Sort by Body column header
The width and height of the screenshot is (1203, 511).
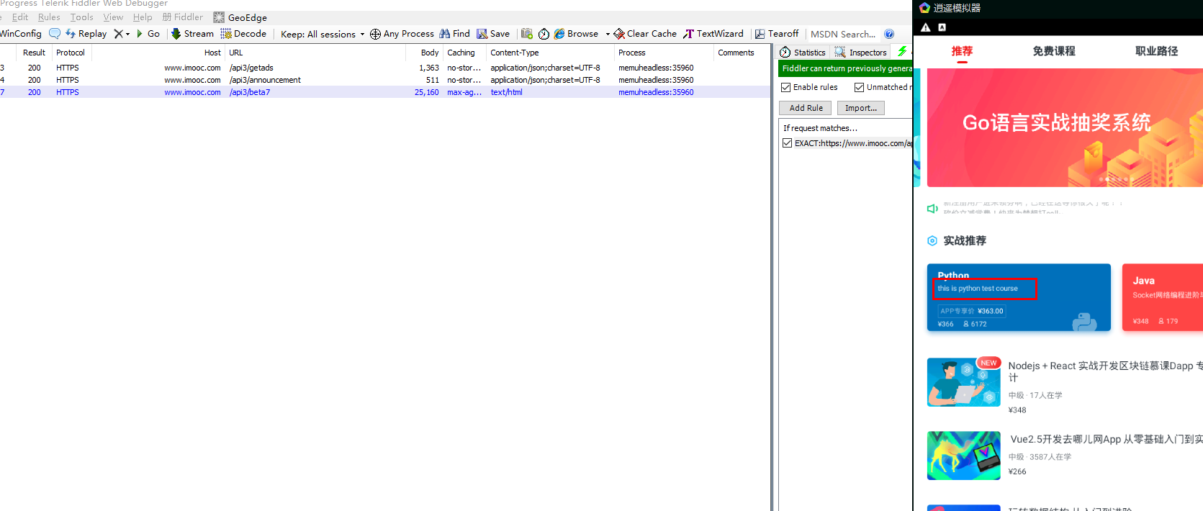click(x=425, y=53)
